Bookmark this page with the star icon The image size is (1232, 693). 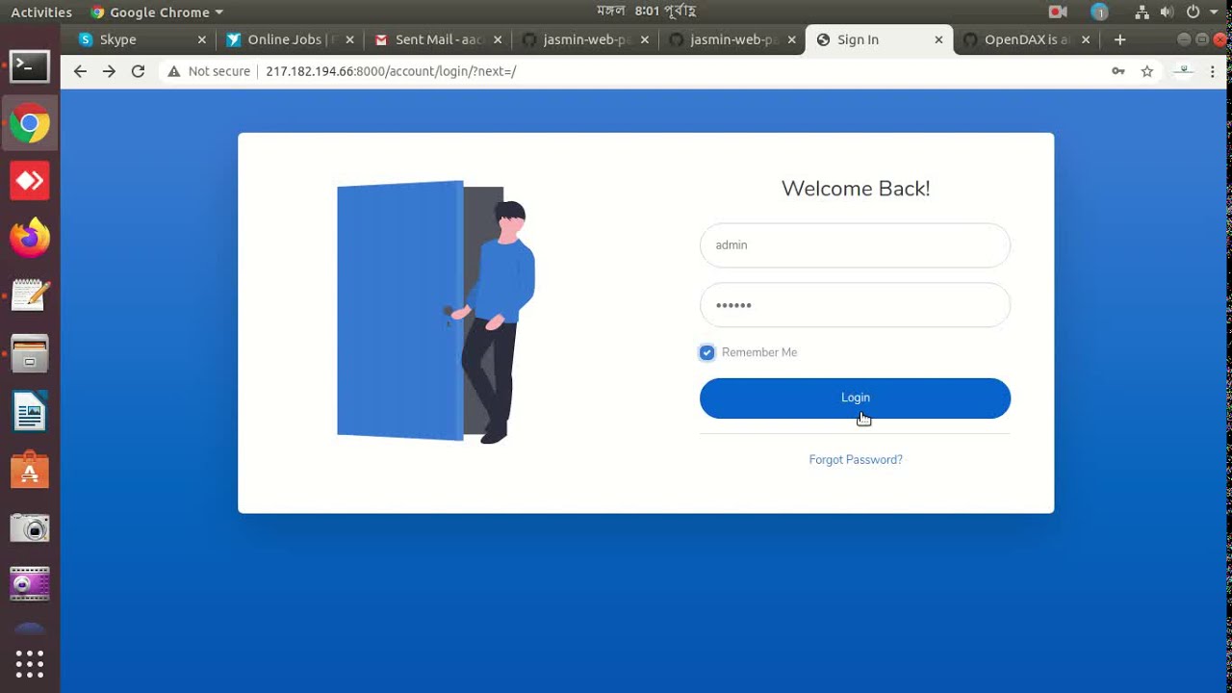point(1146,71)
